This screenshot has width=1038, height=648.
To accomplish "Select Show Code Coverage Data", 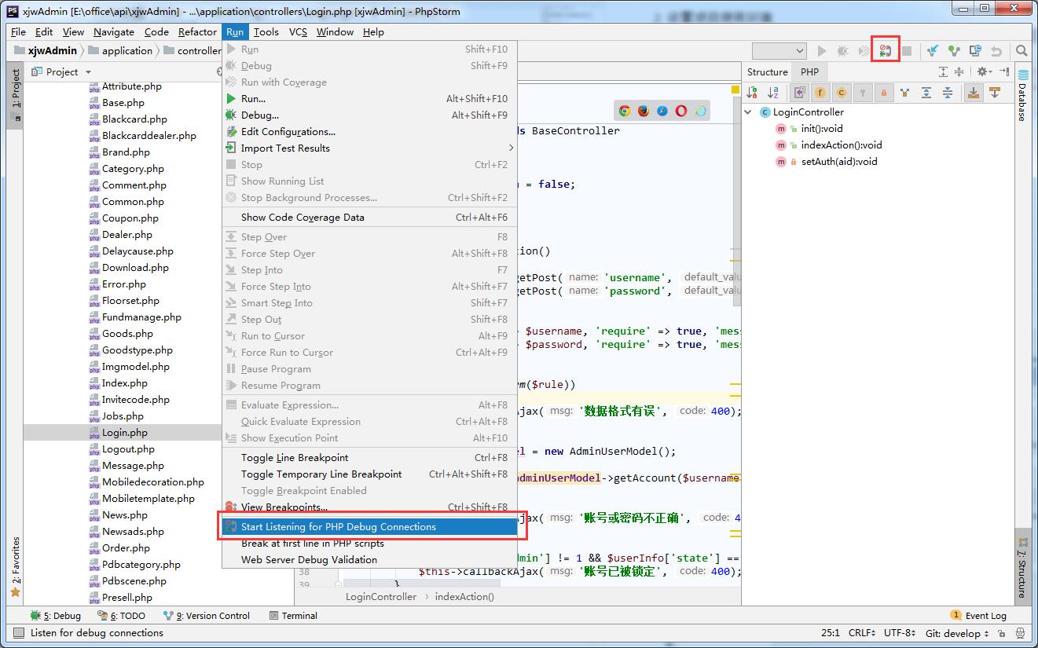I will [x=369, y=218].
